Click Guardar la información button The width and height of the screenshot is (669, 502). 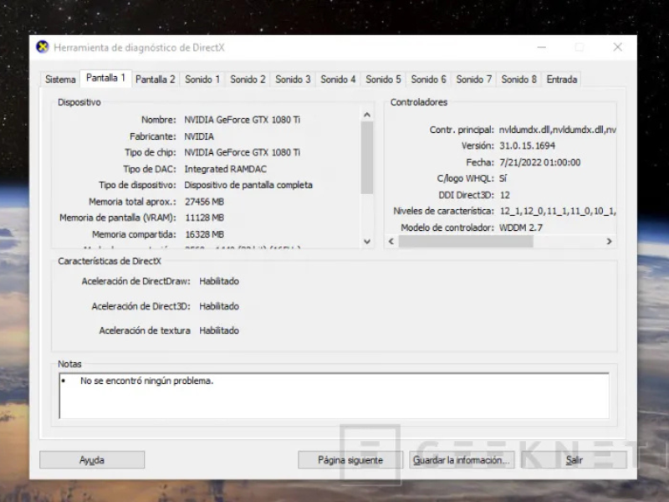(x=462, y=459)
